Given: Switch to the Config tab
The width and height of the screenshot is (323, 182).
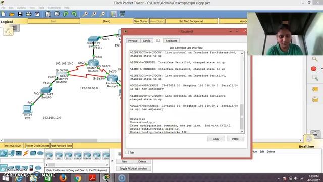Looking at the screenshot, I should click(x=147, y=41).
